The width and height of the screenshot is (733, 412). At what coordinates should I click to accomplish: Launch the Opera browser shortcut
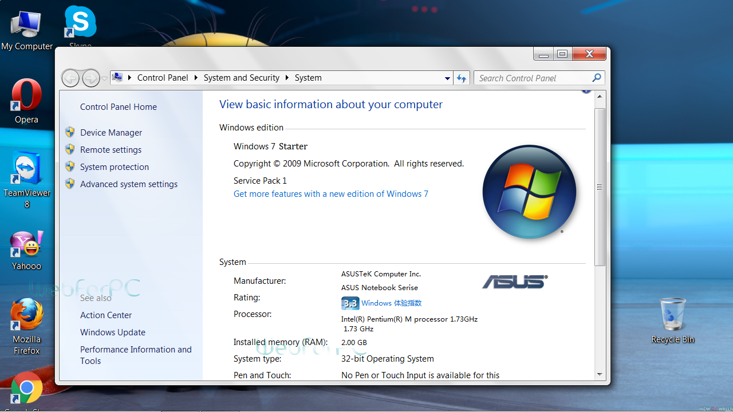(x=26, y=101)
